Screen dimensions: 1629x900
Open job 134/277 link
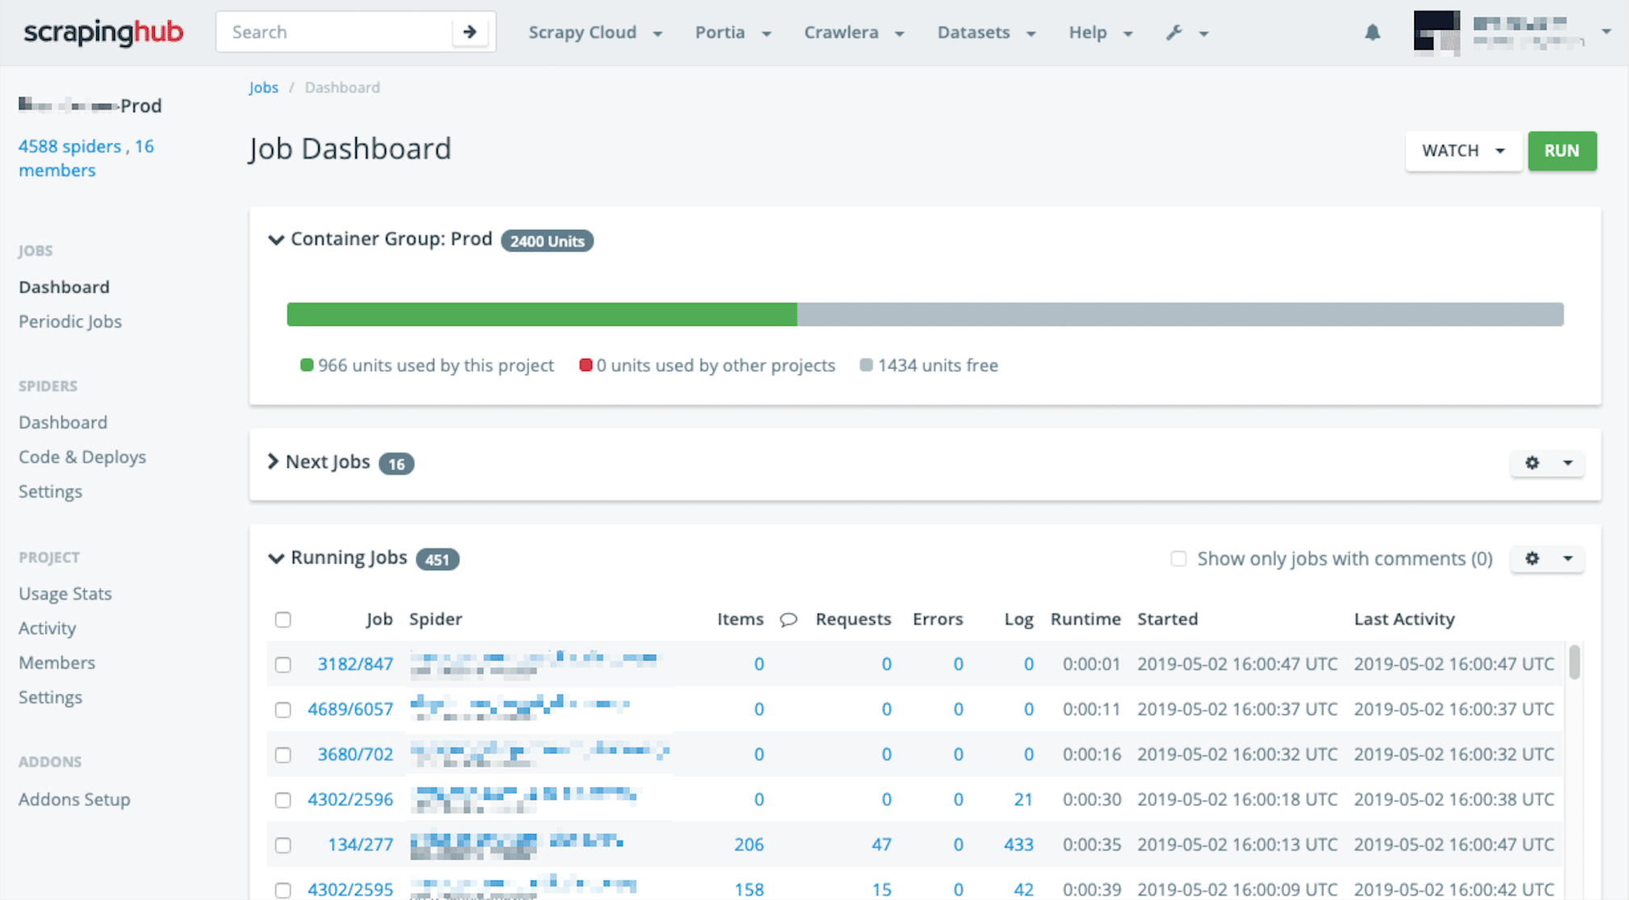click(360, 844)
